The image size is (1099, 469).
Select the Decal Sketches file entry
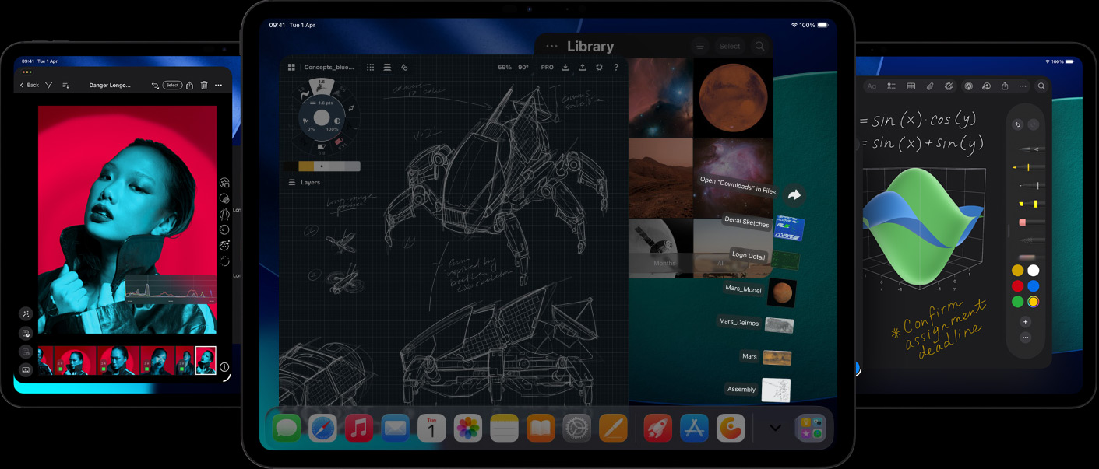[746, 222]
